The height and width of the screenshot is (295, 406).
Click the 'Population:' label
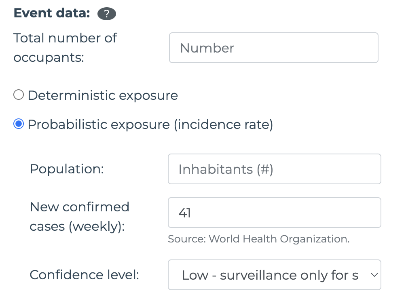67,169
